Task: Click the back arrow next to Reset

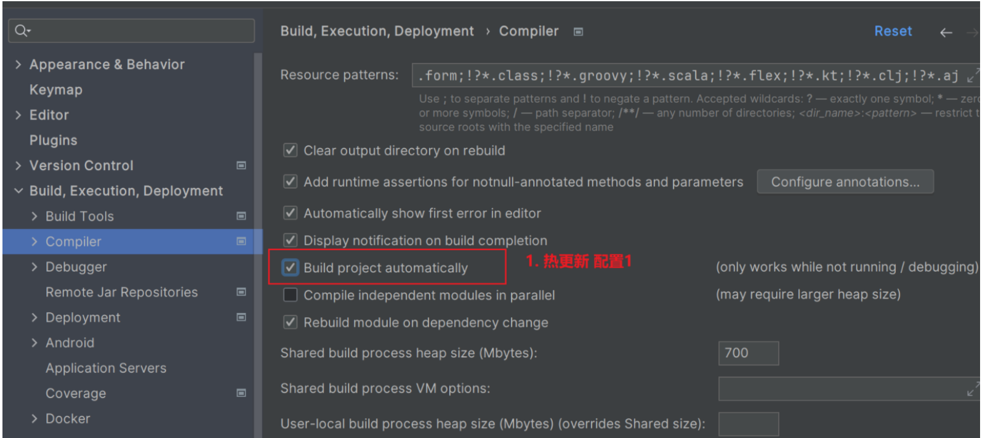Action: (946, 33)
